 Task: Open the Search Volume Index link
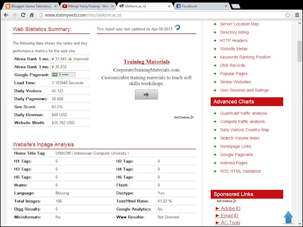pos(240,138)
